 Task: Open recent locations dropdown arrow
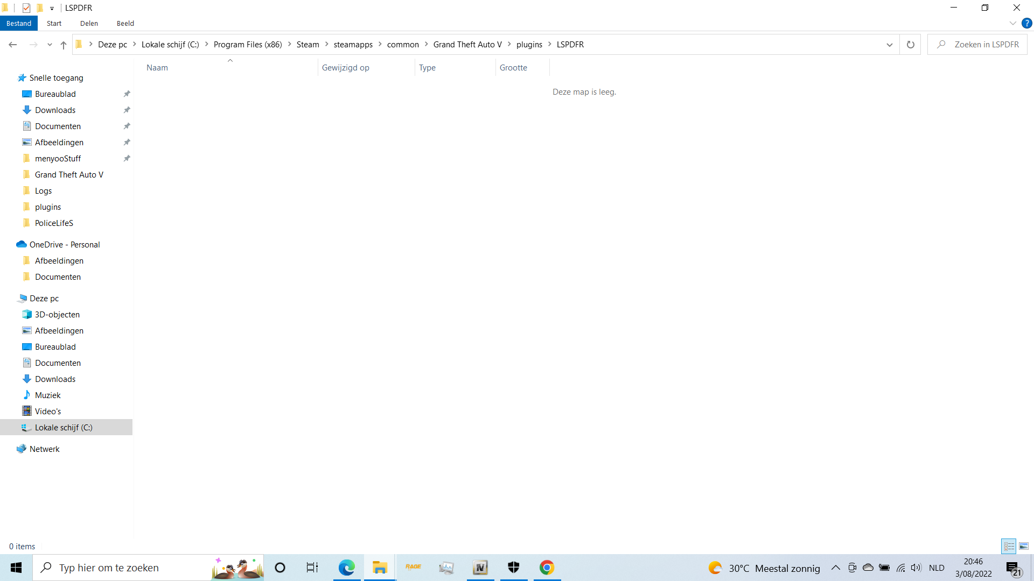tap(50, 45)
